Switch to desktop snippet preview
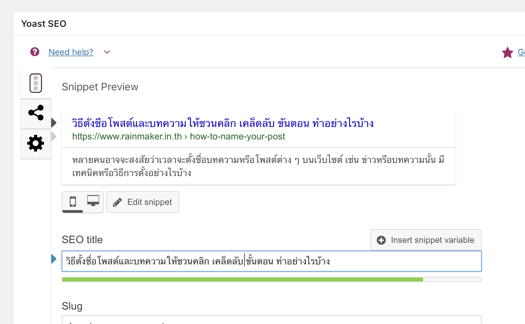 [93, 201]
